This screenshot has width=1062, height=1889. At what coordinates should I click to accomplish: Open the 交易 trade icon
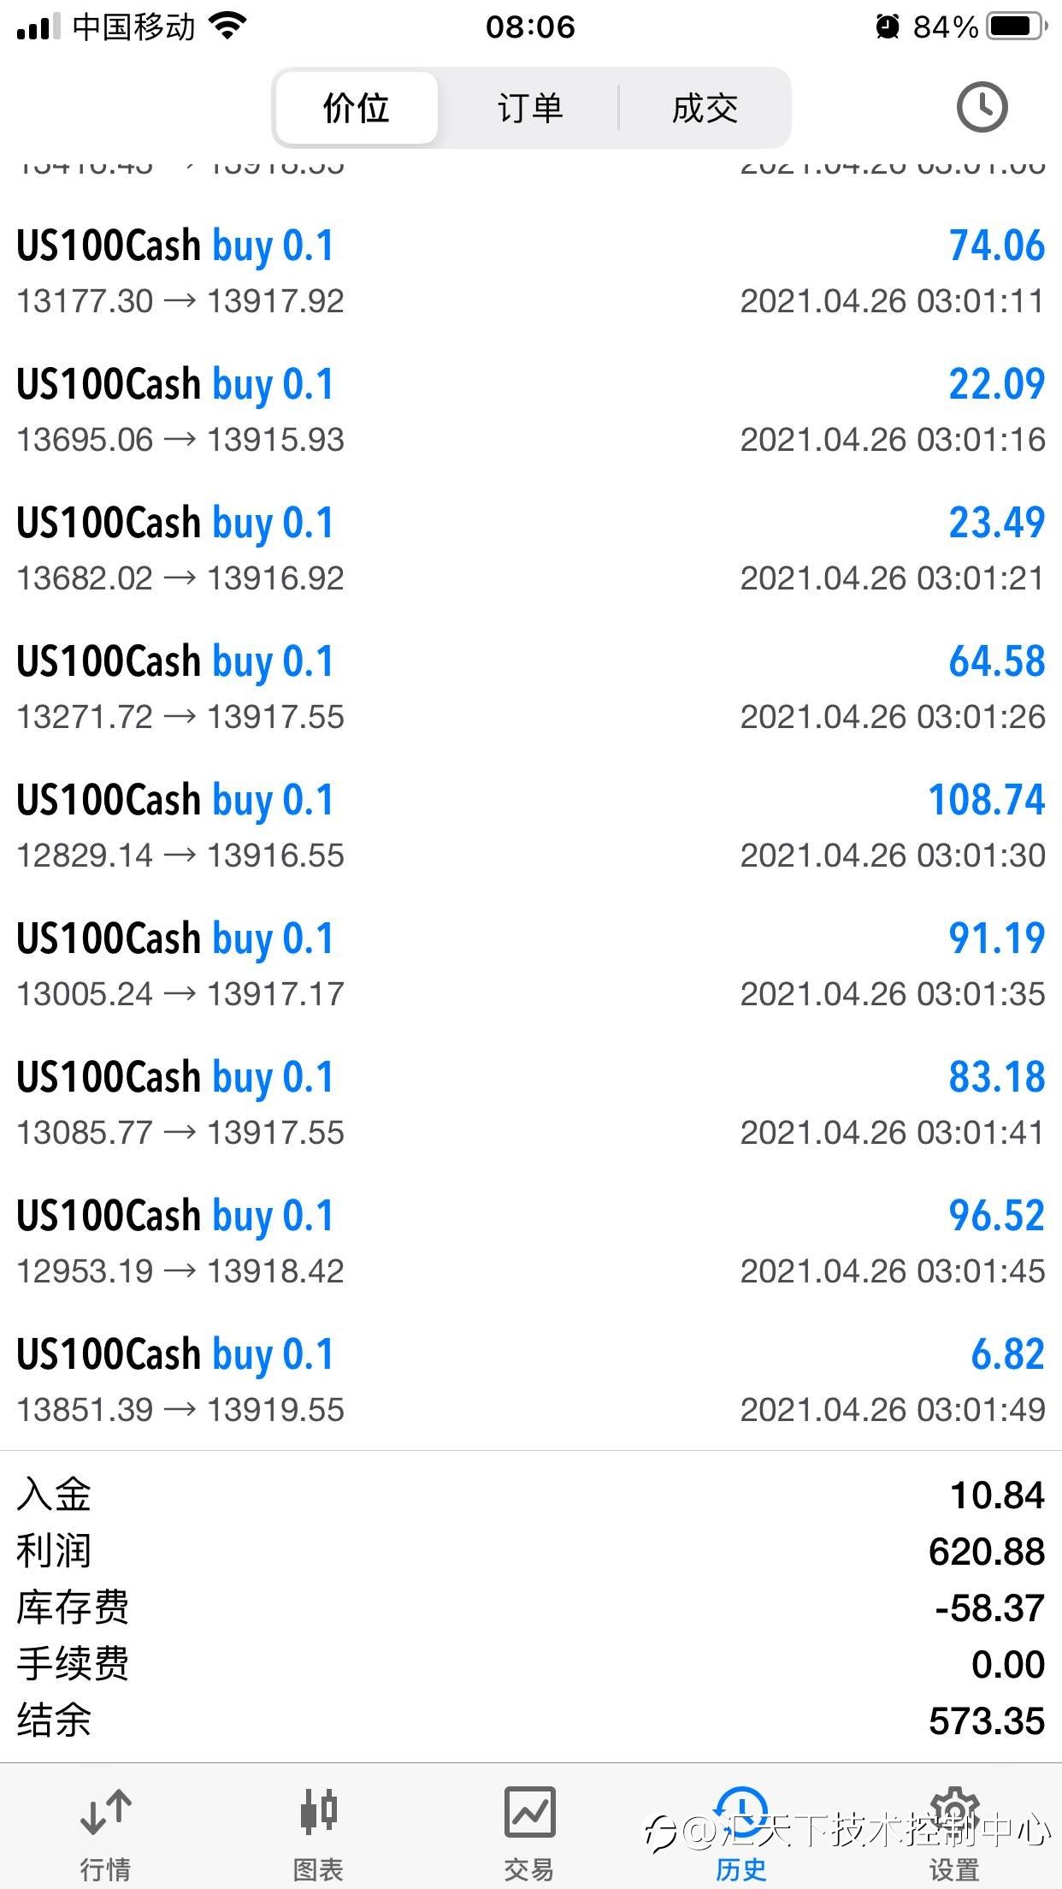pyautogui.click(x=530, y=1812)
